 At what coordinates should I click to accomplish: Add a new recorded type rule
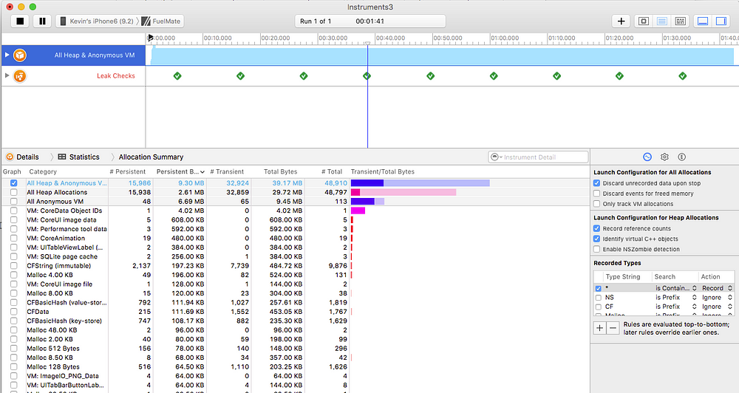[600, 327]
